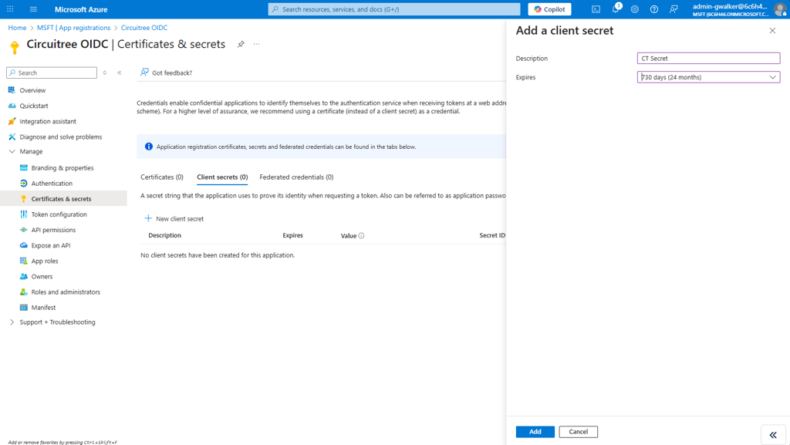Click the Cancel button

pos(578,432)
